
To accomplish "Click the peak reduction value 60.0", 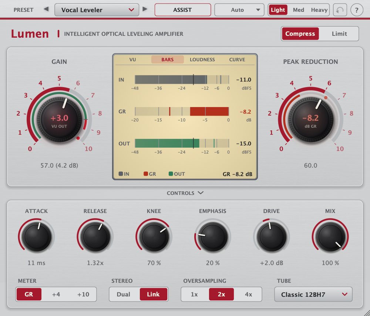I will click(x=310, y=165).
